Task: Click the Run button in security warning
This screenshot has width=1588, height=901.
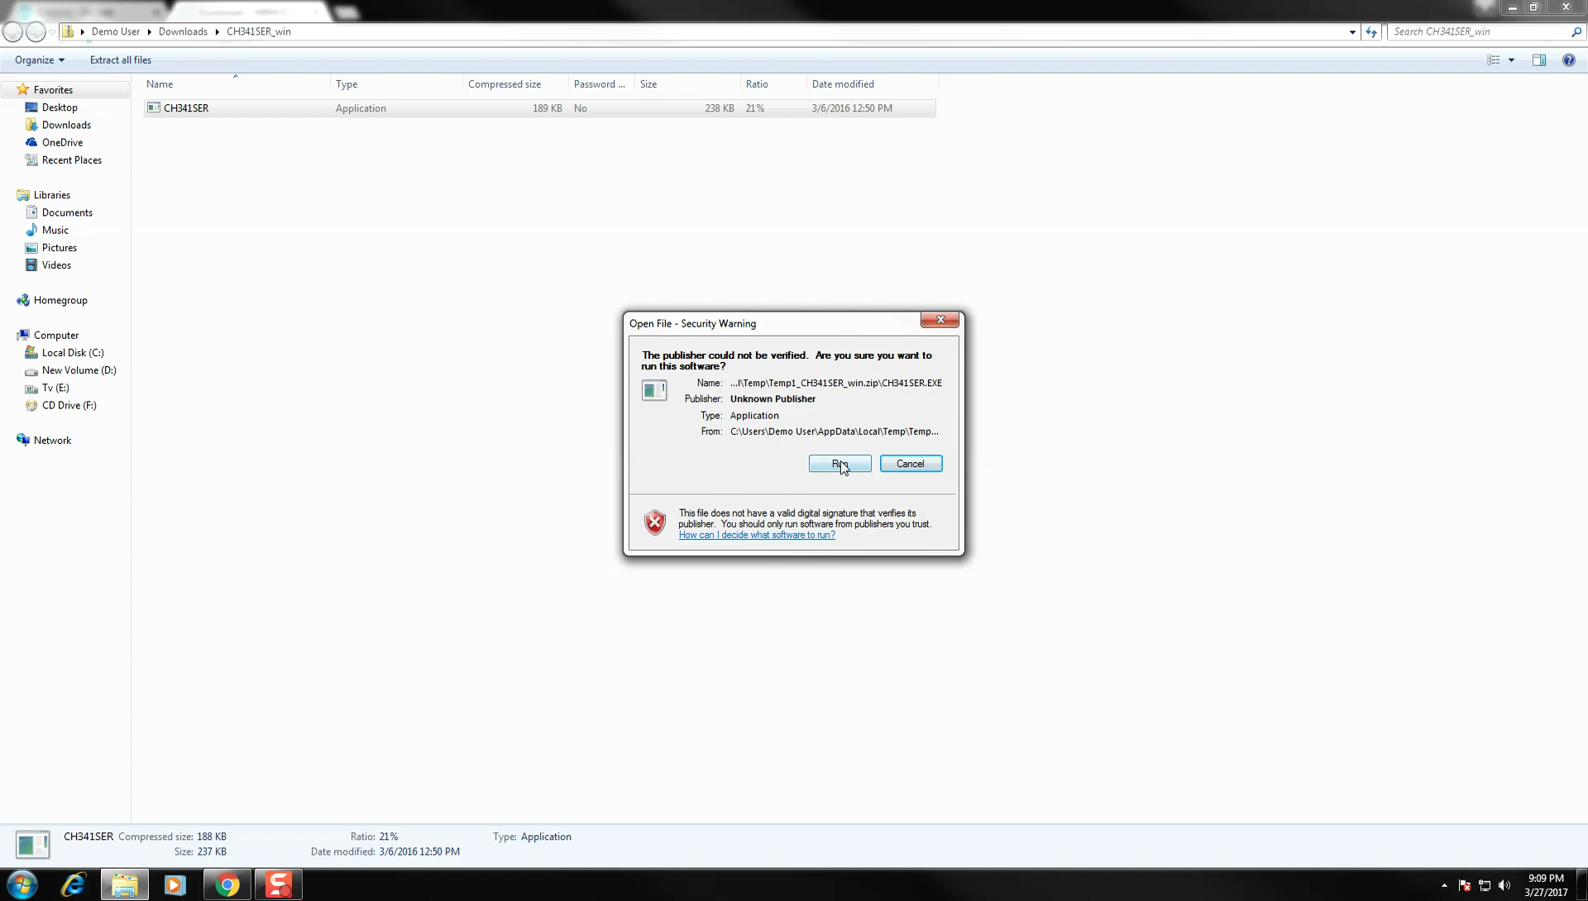Action: pos(839,463)
